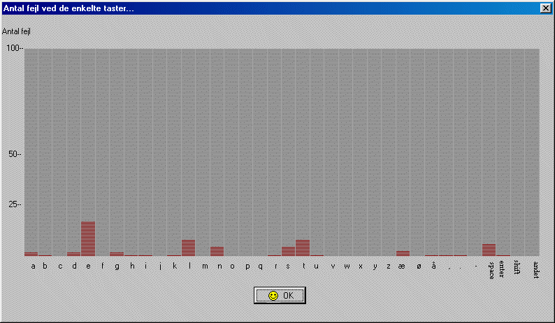Select the red bar above the space label
This screenshot has width=555, height=323.
pyautogui.click(x=489, y=250)
